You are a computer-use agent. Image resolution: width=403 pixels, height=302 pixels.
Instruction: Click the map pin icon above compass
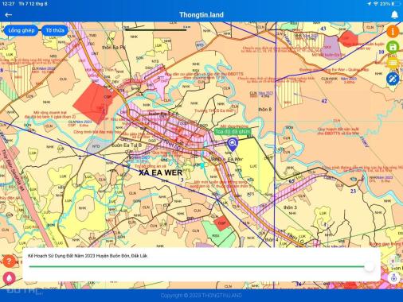pos(393,262)
